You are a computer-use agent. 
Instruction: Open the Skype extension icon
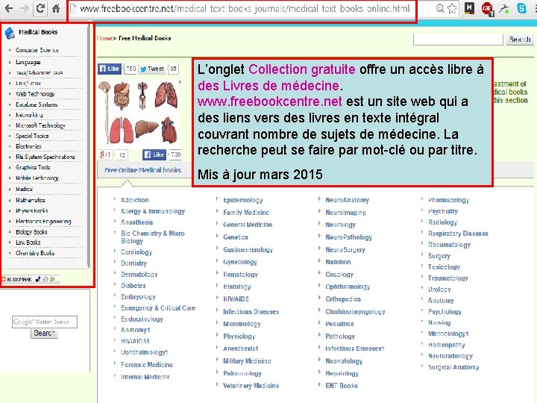coord(521,8)
